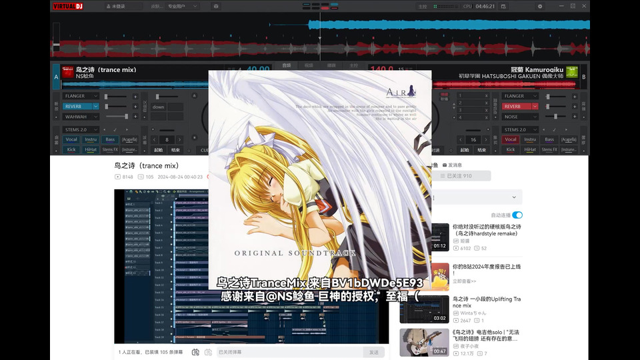Click deck A red cover art
Viewport: 640px width, 360px height.
(x=67, y=72)
